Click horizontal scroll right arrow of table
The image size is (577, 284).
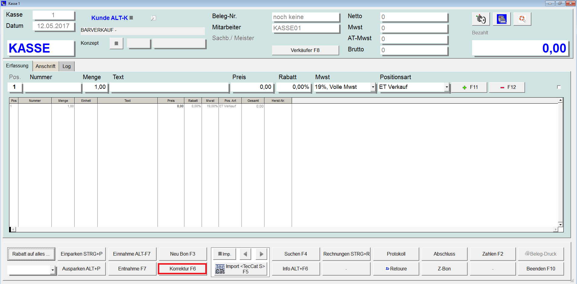(x=556, y=230)
